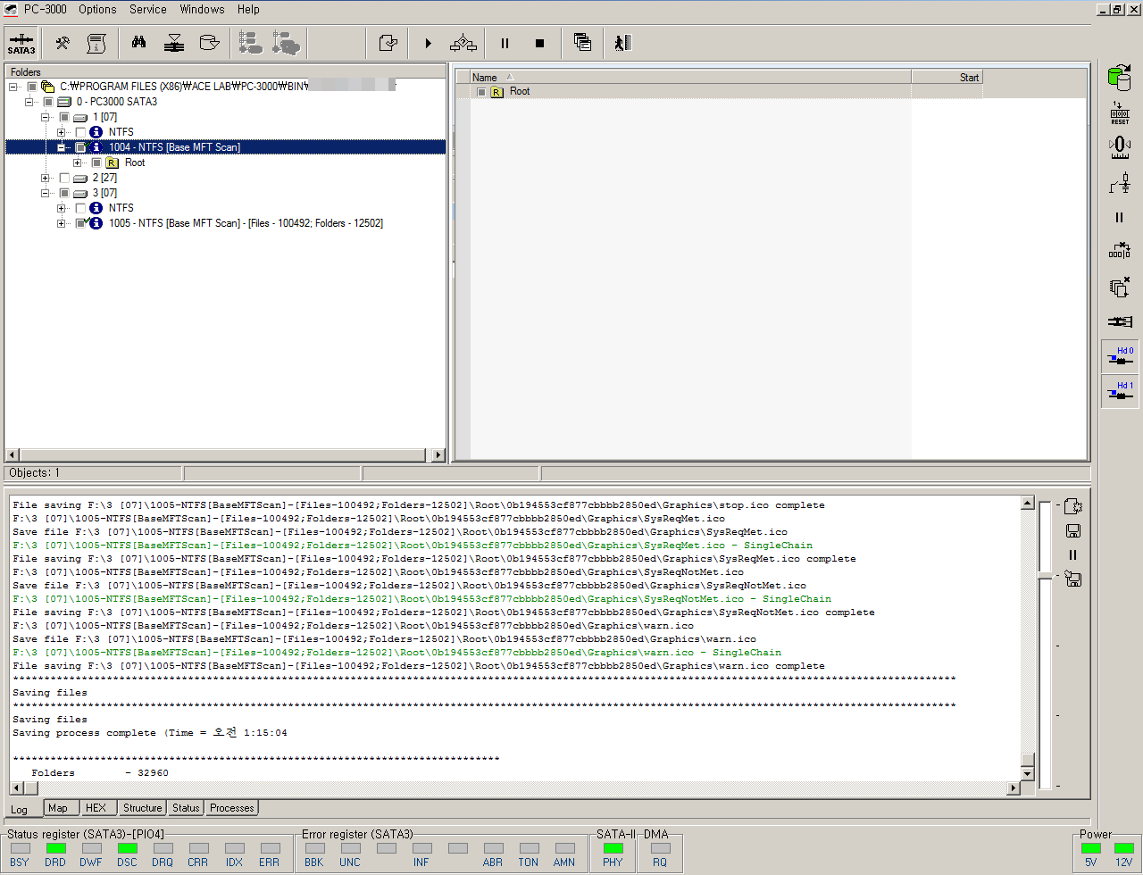Tick the checkbox for partition 2 [27]

click(64, 178)
